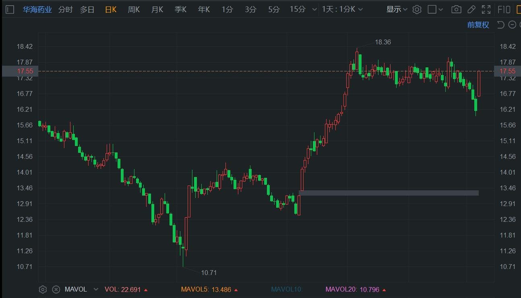521x298 pixels.
Task: Toggle the left sidebar panel icon
Action: tap(10, 10)
